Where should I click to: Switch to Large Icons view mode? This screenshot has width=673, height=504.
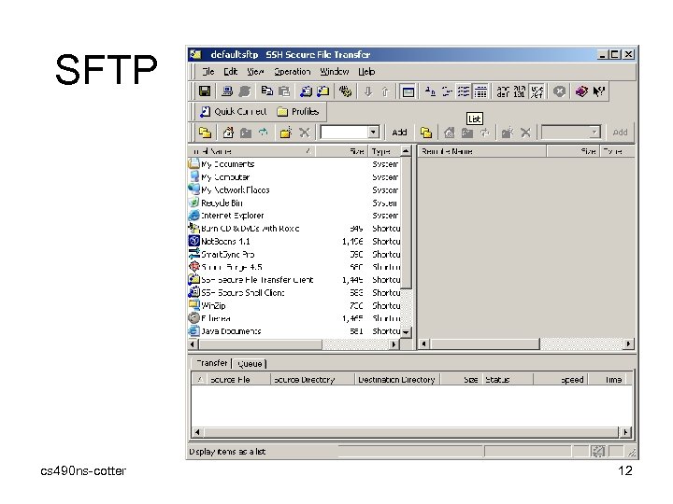click(x=430, y=91)
